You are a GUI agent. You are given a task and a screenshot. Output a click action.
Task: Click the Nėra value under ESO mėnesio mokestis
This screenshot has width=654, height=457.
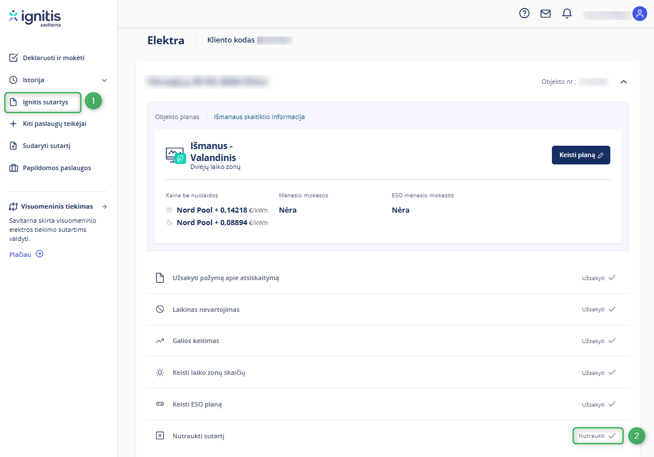[x=400, y=210]
